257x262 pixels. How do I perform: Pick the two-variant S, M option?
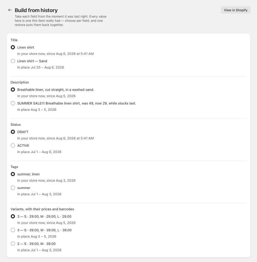click(x=13, y=244)
